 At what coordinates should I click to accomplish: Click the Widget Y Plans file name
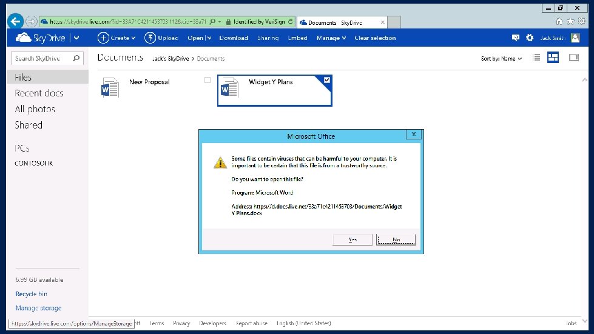coord(271,82)
